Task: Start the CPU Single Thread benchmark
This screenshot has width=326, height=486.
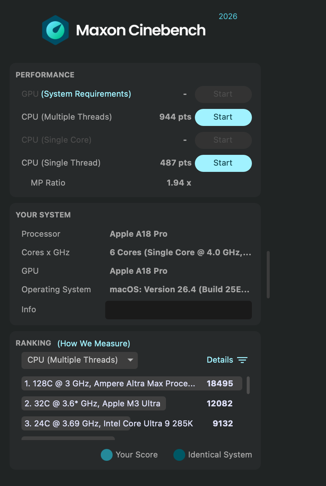Action: pyautogui.click(x=223, y=163)
